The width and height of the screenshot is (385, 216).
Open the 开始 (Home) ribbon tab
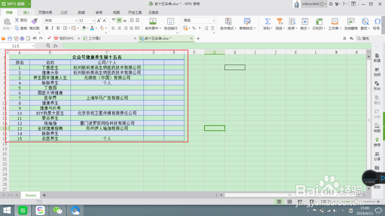coord(9,13)
